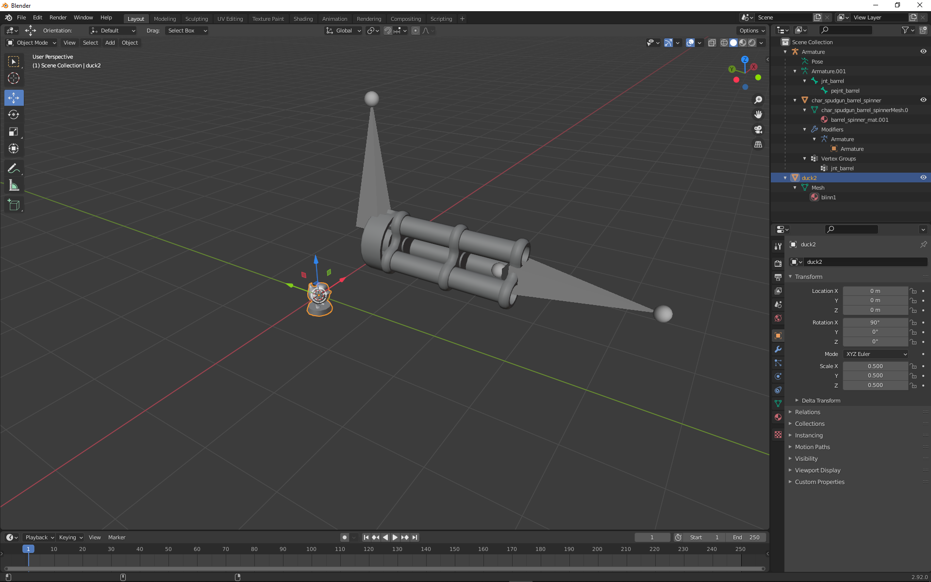This screenshot has height=582, width=931.
Task: Collapse the Modifiers tree row
Action: (x=805, y=129)
